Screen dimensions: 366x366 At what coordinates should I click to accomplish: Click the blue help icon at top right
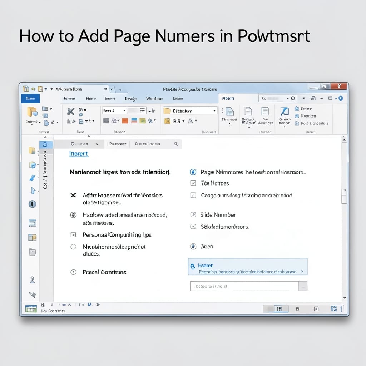(341, 98)
